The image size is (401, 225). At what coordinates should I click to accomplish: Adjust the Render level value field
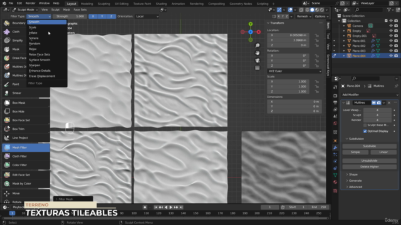[377, 120]
